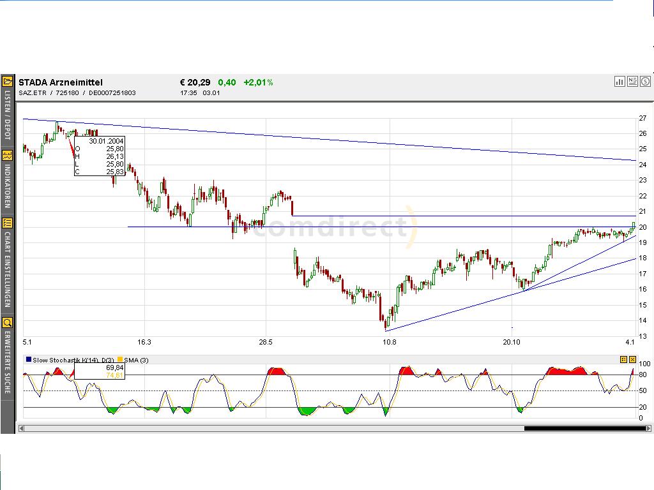The height and width of the screenshot is (490, 654).
Task: Click the STADA Arzneimittel title
Action: point(61,82)
